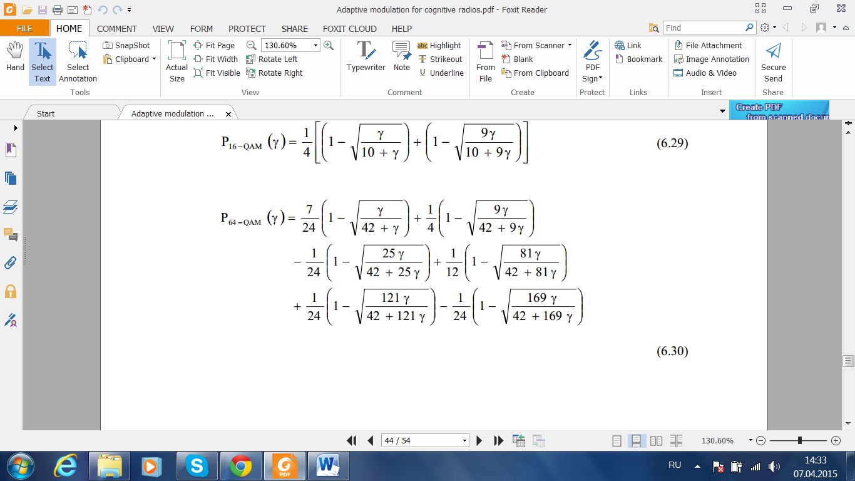This screenshot has height=481, width=855.
Task: Take a SnapShot of the page
Action: click(126, 46)
